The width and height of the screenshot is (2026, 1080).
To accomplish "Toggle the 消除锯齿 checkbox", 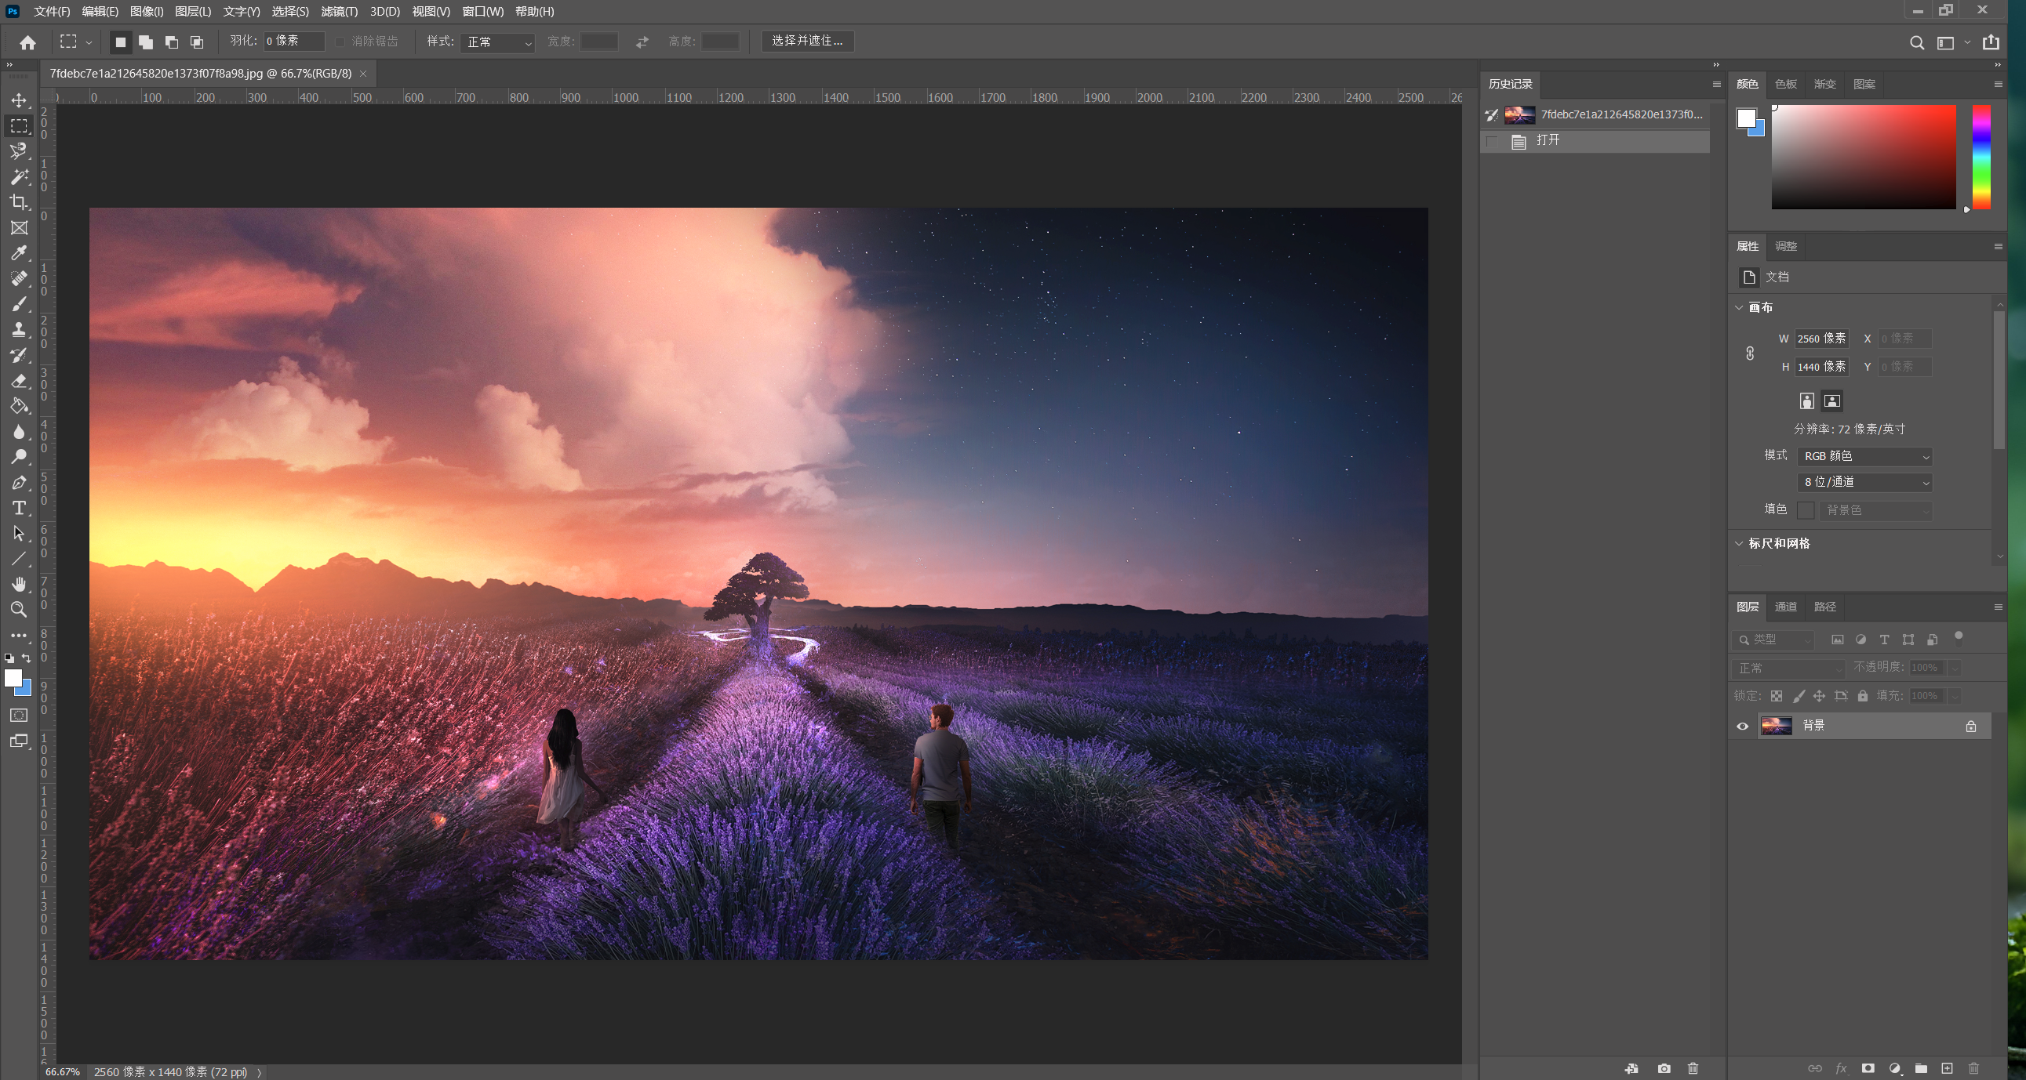I will click(x=340, y=42).
